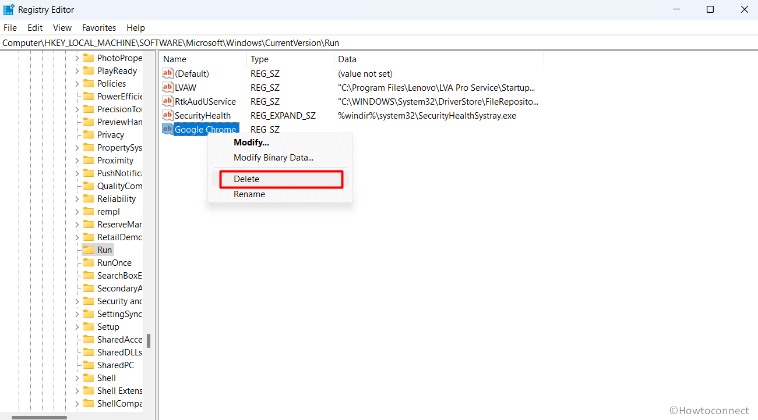Click the PreviewHan folder icon
The height and width of the screenshot is (420, 758).
tap(89, 122)
